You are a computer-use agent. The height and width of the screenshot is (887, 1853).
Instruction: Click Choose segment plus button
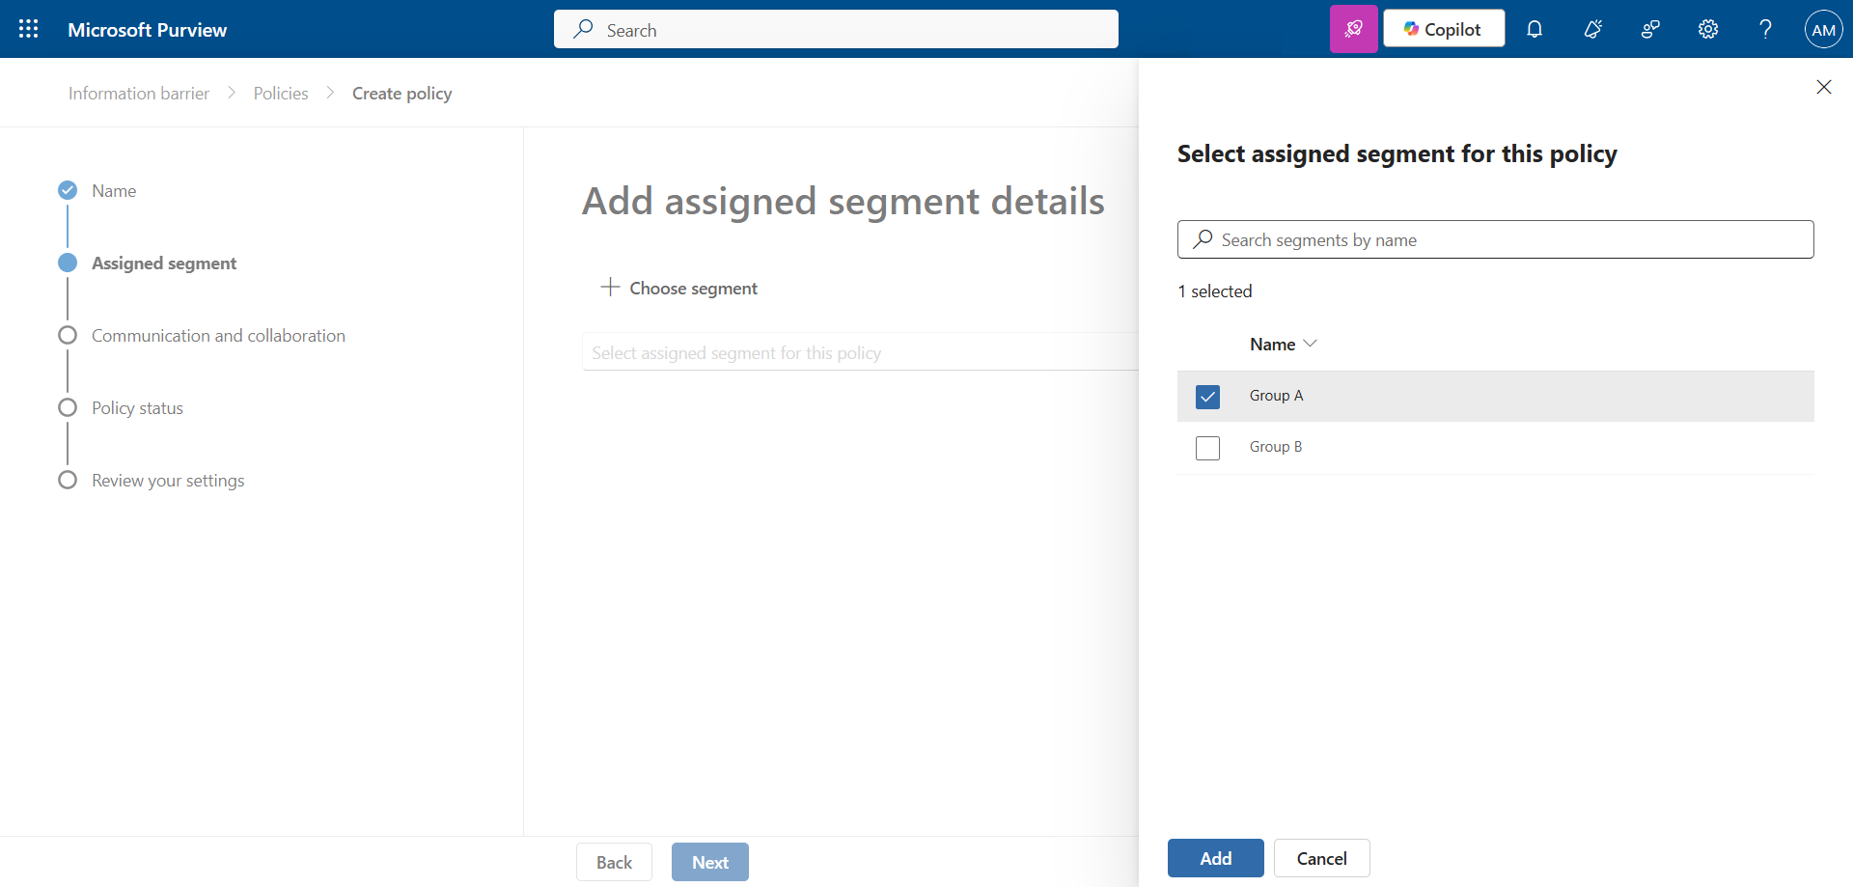pyautogui.click(x=679, y=288)
